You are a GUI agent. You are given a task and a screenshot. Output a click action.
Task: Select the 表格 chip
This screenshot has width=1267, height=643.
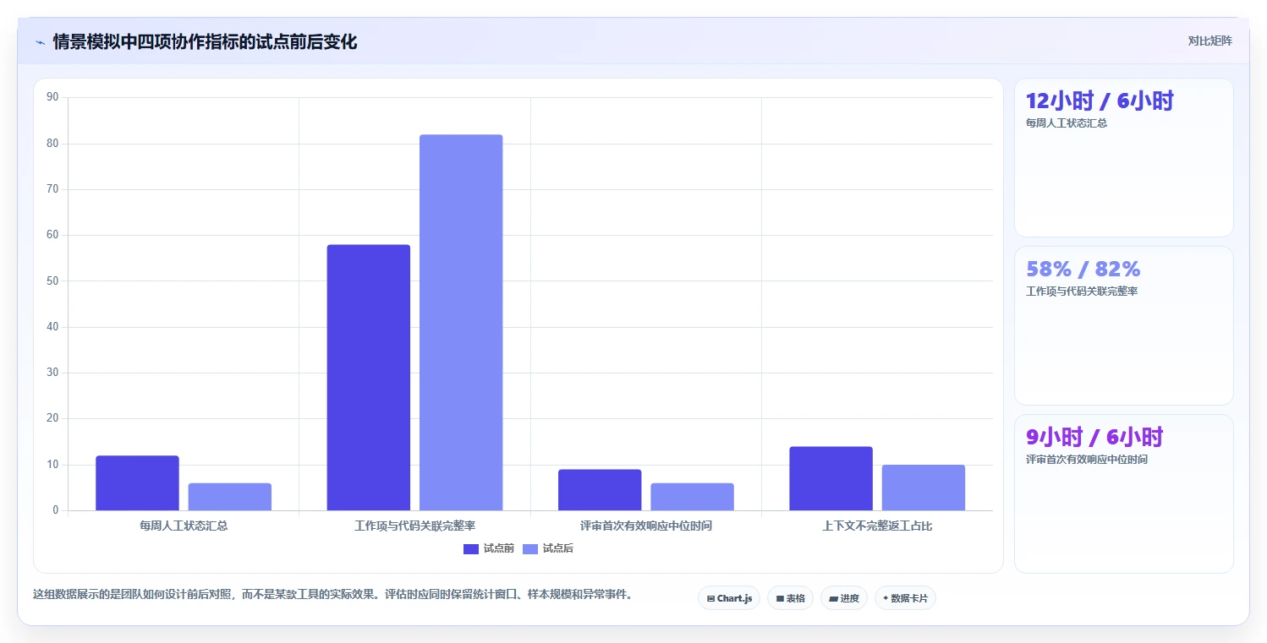(790, 598)
